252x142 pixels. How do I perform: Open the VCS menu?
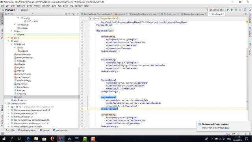[72, 6]
